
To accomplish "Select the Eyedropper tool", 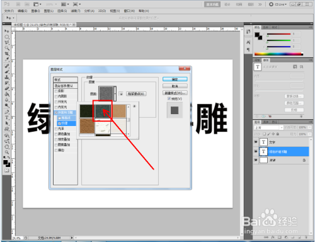I will coord(7,59).
